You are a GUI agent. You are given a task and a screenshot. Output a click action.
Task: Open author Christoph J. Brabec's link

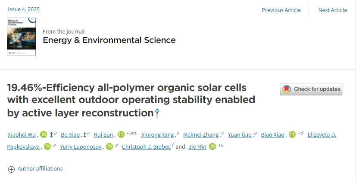click(147, 147)
